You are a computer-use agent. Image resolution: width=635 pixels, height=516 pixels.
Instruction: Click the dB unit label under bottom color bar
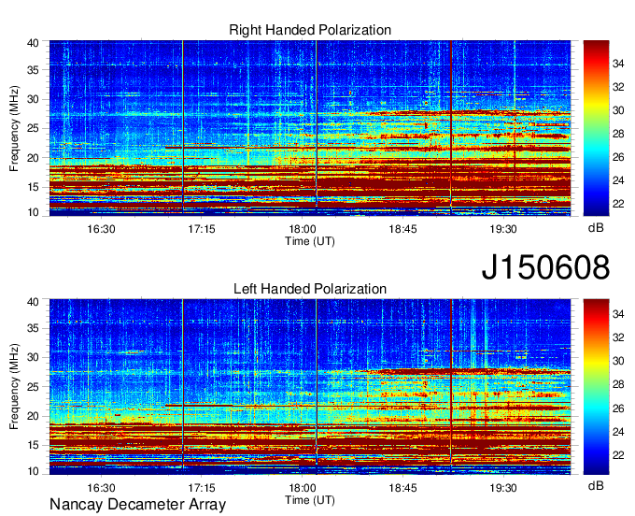pyautogui.click(x=596, y=485)
